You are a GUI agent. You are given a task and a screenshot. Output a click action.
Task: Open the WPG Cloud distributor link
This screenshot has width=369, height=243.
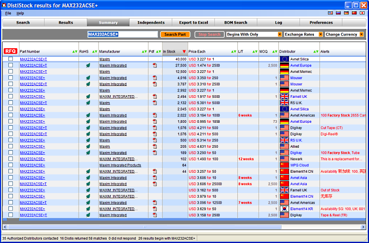click(x=299, y=165)
